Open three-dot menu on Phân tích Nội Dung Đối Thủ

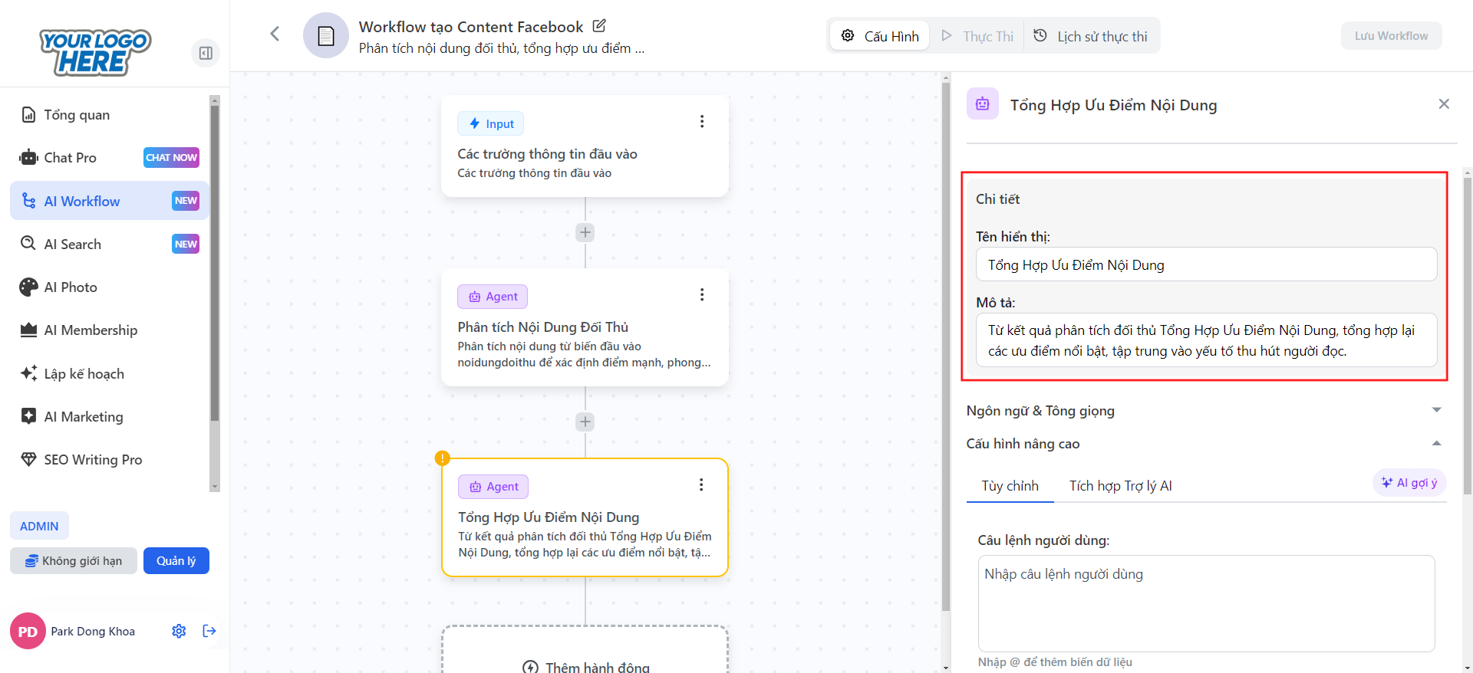[701, 295]
